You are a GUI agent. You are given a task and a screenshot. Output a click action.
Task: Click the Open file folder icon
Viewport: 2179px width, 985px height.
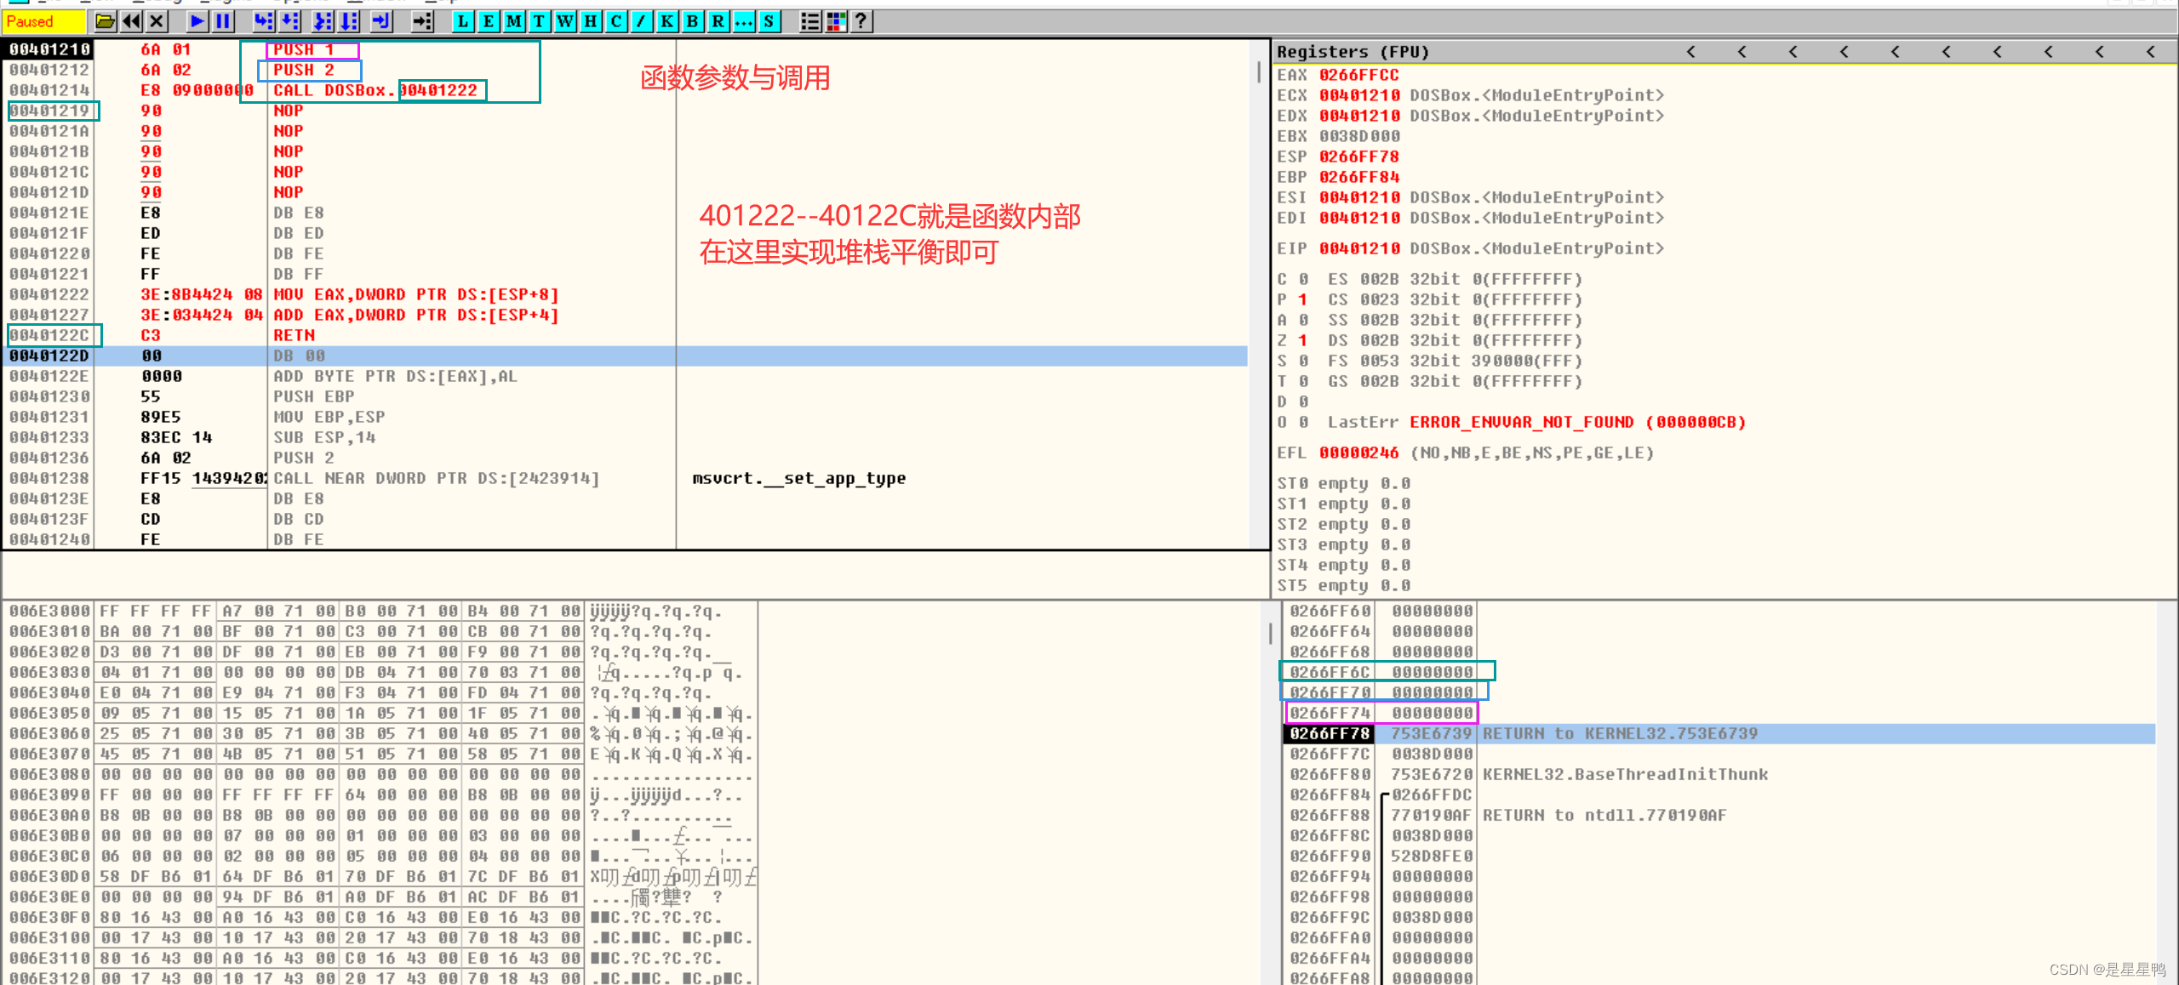point(105,21)
